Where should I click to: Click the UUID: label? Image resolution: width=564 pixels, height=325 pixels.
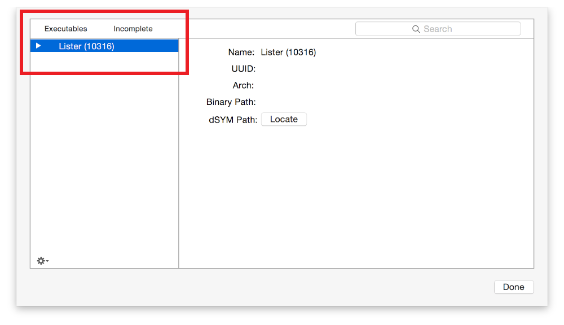pos(244,69)
